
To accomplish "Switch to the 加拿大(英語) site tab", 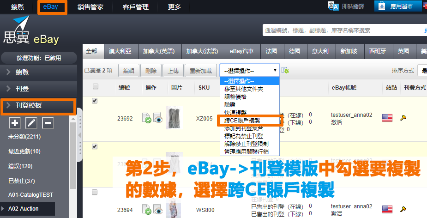I will (159, 51).
